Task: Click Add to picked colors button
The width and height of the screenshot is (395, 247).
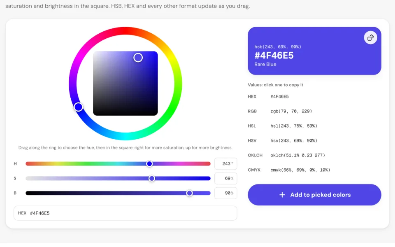Action: click(314, 195)
